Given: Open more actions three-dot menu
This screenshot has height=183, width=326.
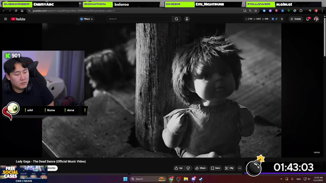Looking at the screenshot, I should point(240,168).
